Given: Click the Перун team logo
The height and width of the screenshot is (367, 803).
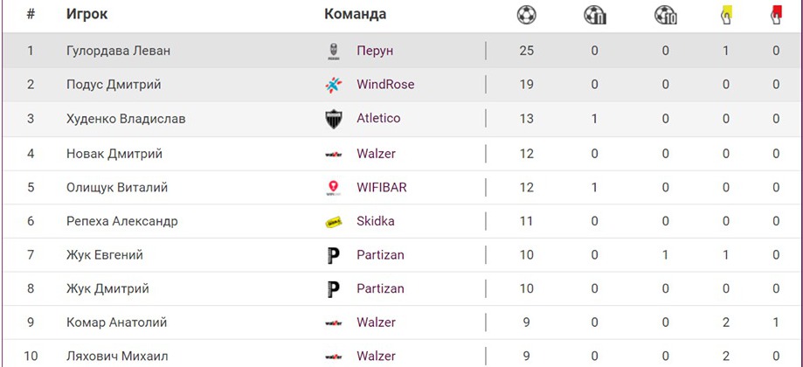Looking at the screenshot, I should point(334,51).
